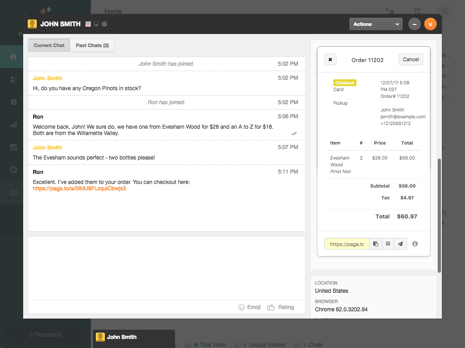Click into the chat message text area
The height and width of the screenshot is (348, 465).
tap(166, 267)
